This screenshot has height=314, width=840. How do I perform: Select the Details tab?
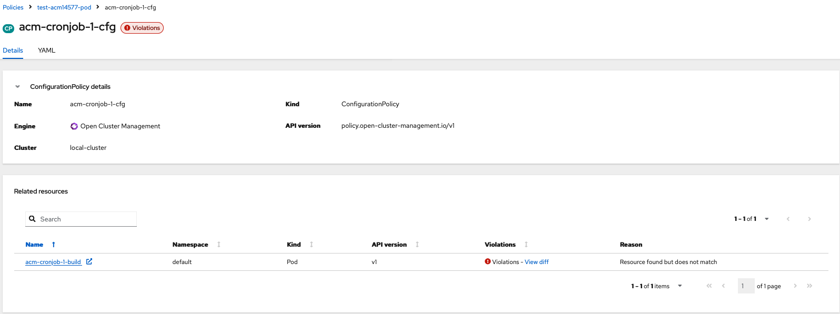pos(13,50)
